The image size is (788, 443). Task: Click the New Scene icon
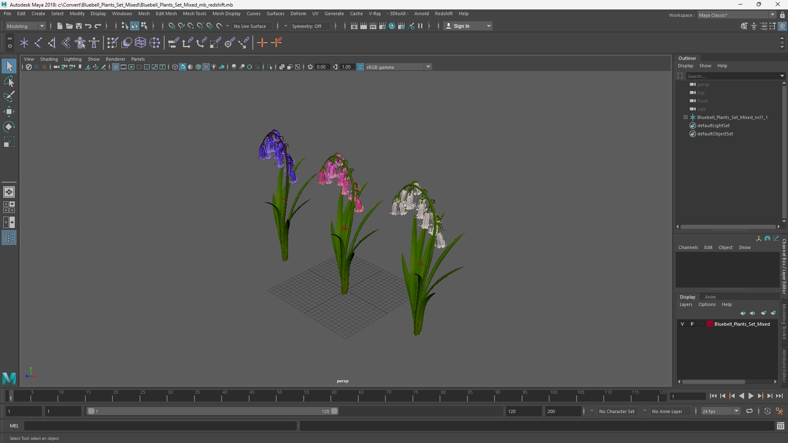(60, 26)
